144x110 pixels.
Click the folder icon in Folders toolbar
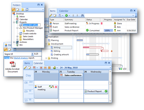[23, 10]
